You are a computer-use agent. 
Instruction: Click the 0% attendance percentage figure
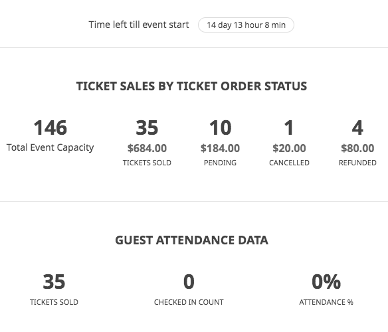pos(326,282)
